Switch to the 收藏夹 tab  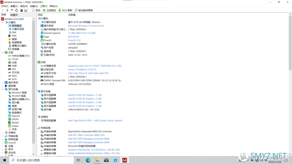tap(14, 15)
